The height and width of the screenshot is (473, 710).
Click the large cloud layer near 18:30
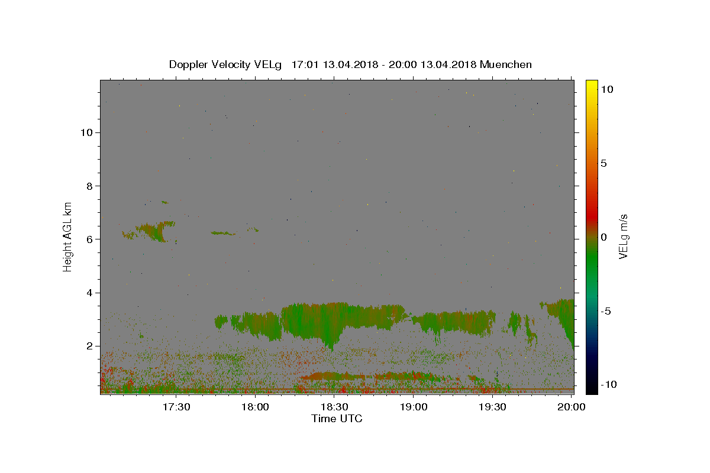point(343,322)
